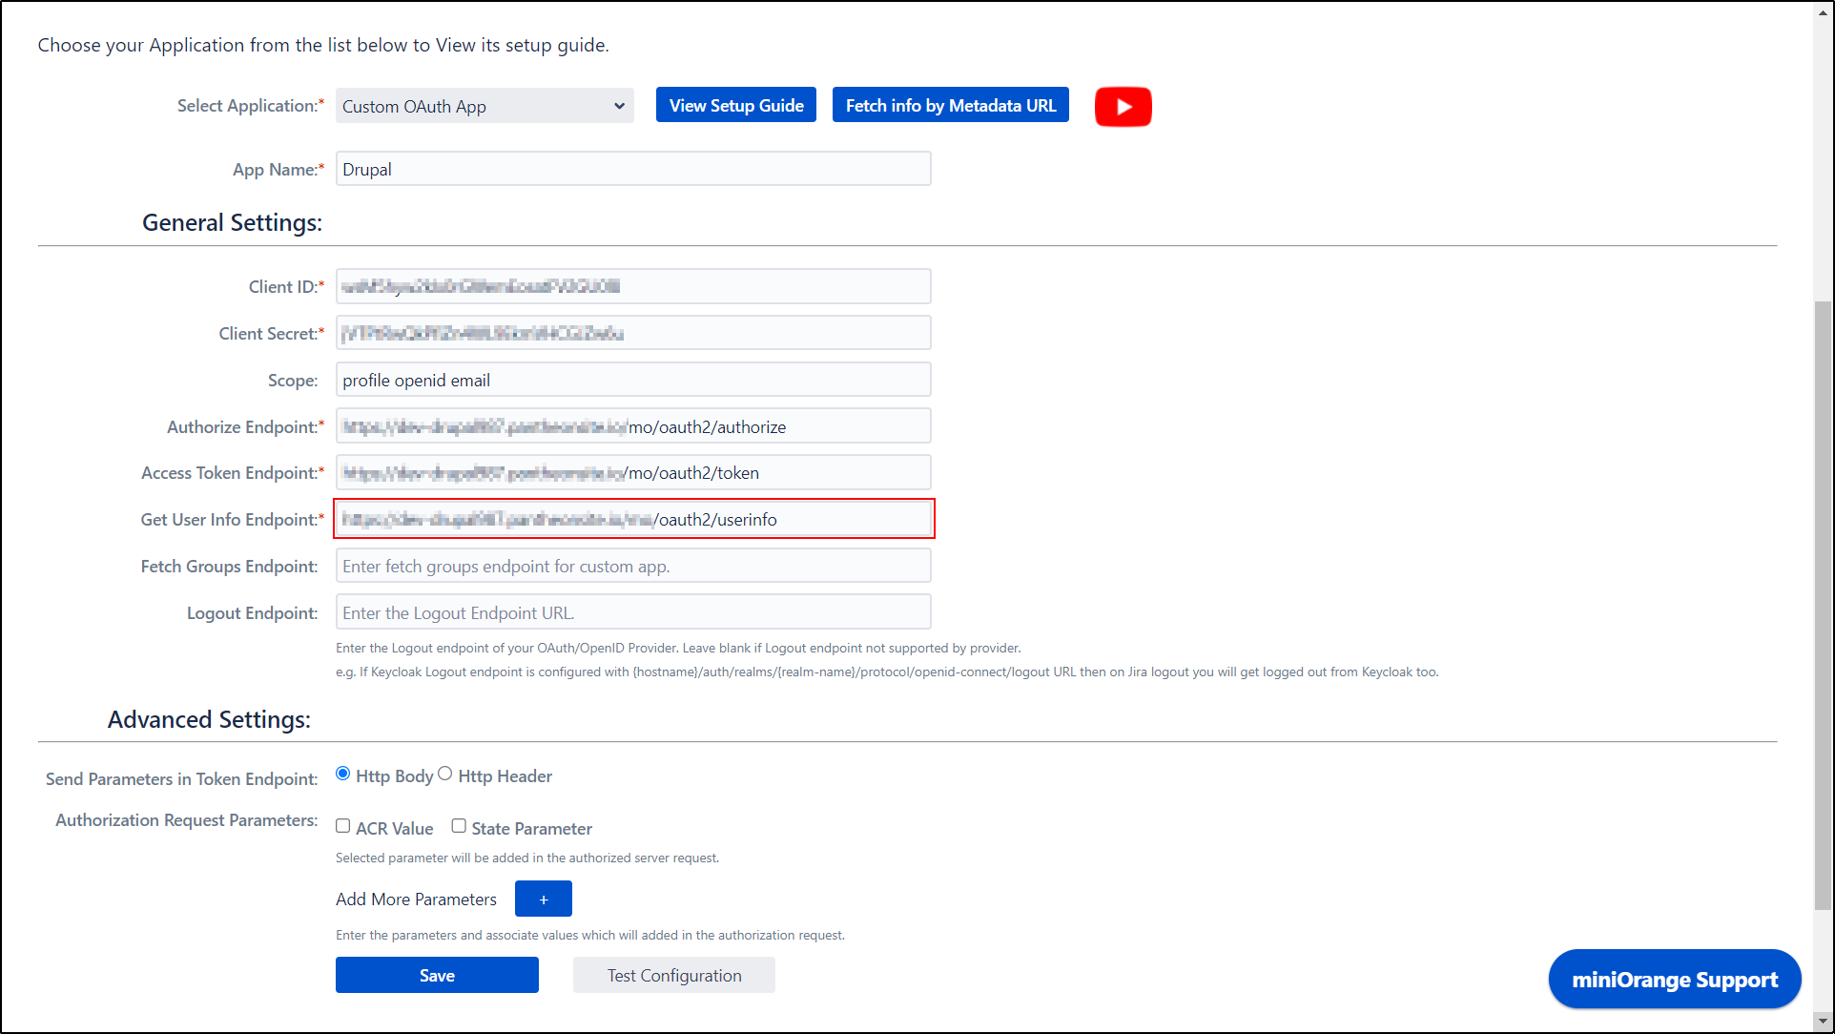Enable the ACR Value checkbox

click(342, 825)
